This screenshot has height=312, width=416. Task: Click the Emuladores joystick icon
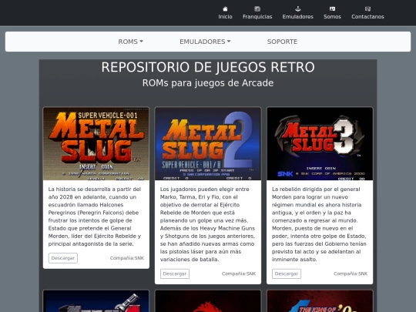tap(297, 8)
